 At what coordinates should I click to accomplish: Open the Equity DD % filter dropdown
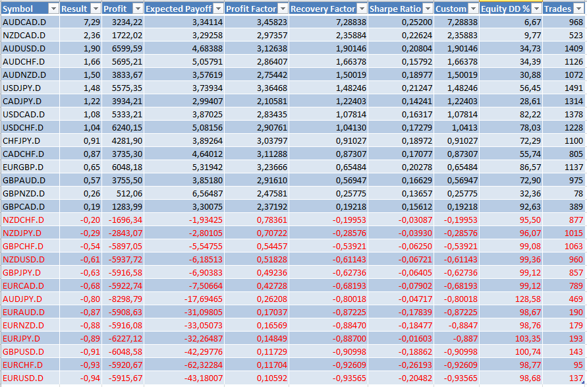coord(537,9)
